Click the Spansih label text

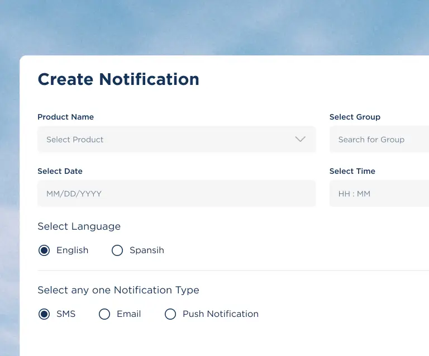coord(147,250)
